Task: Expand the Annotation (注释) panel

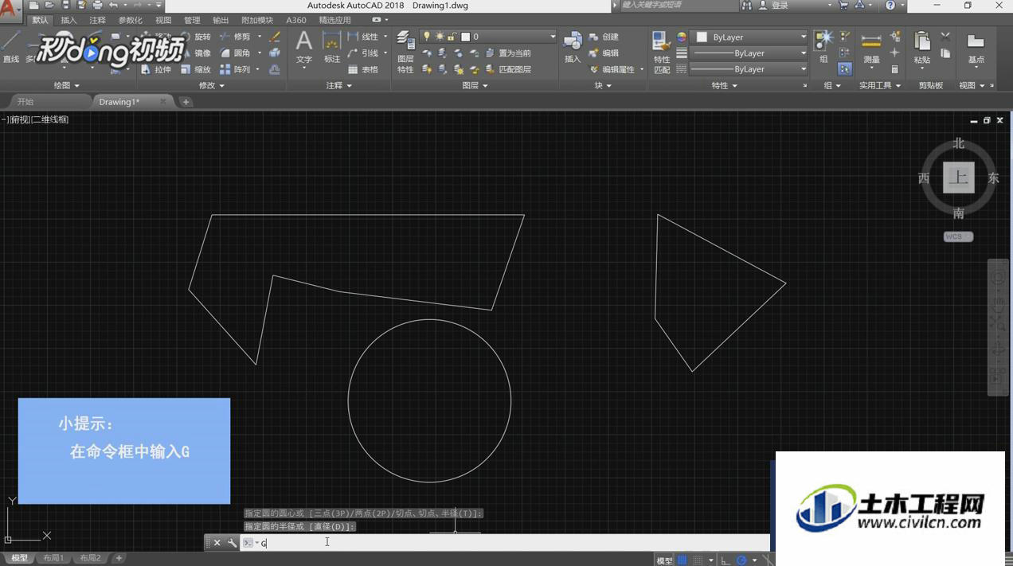Action: pyautogui.click(x=339, y=85)
